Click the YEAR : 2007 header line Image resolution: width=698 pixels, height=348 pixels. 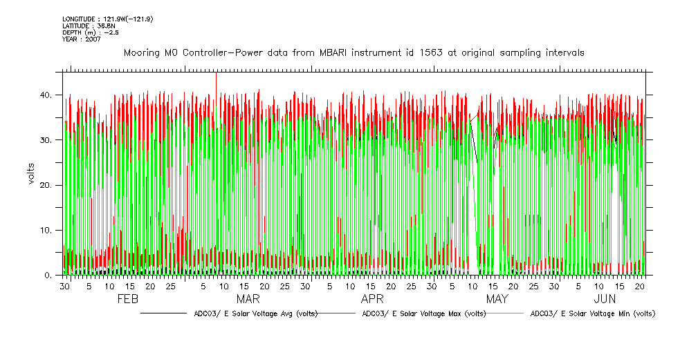click(82, 39)
